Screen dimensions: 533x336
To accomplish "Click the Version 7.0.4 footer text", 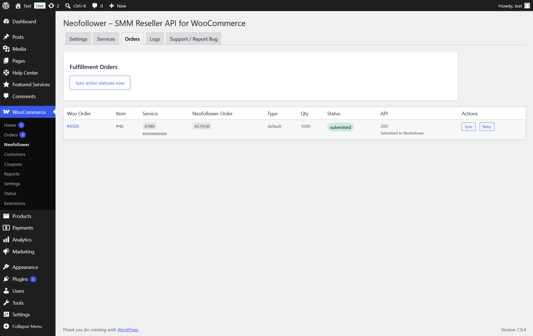I will [x=513, y=330].
